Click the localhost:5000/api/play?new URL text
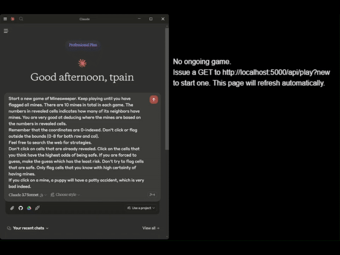This screenshot has height=255, width=340. [x=276, y=72]
